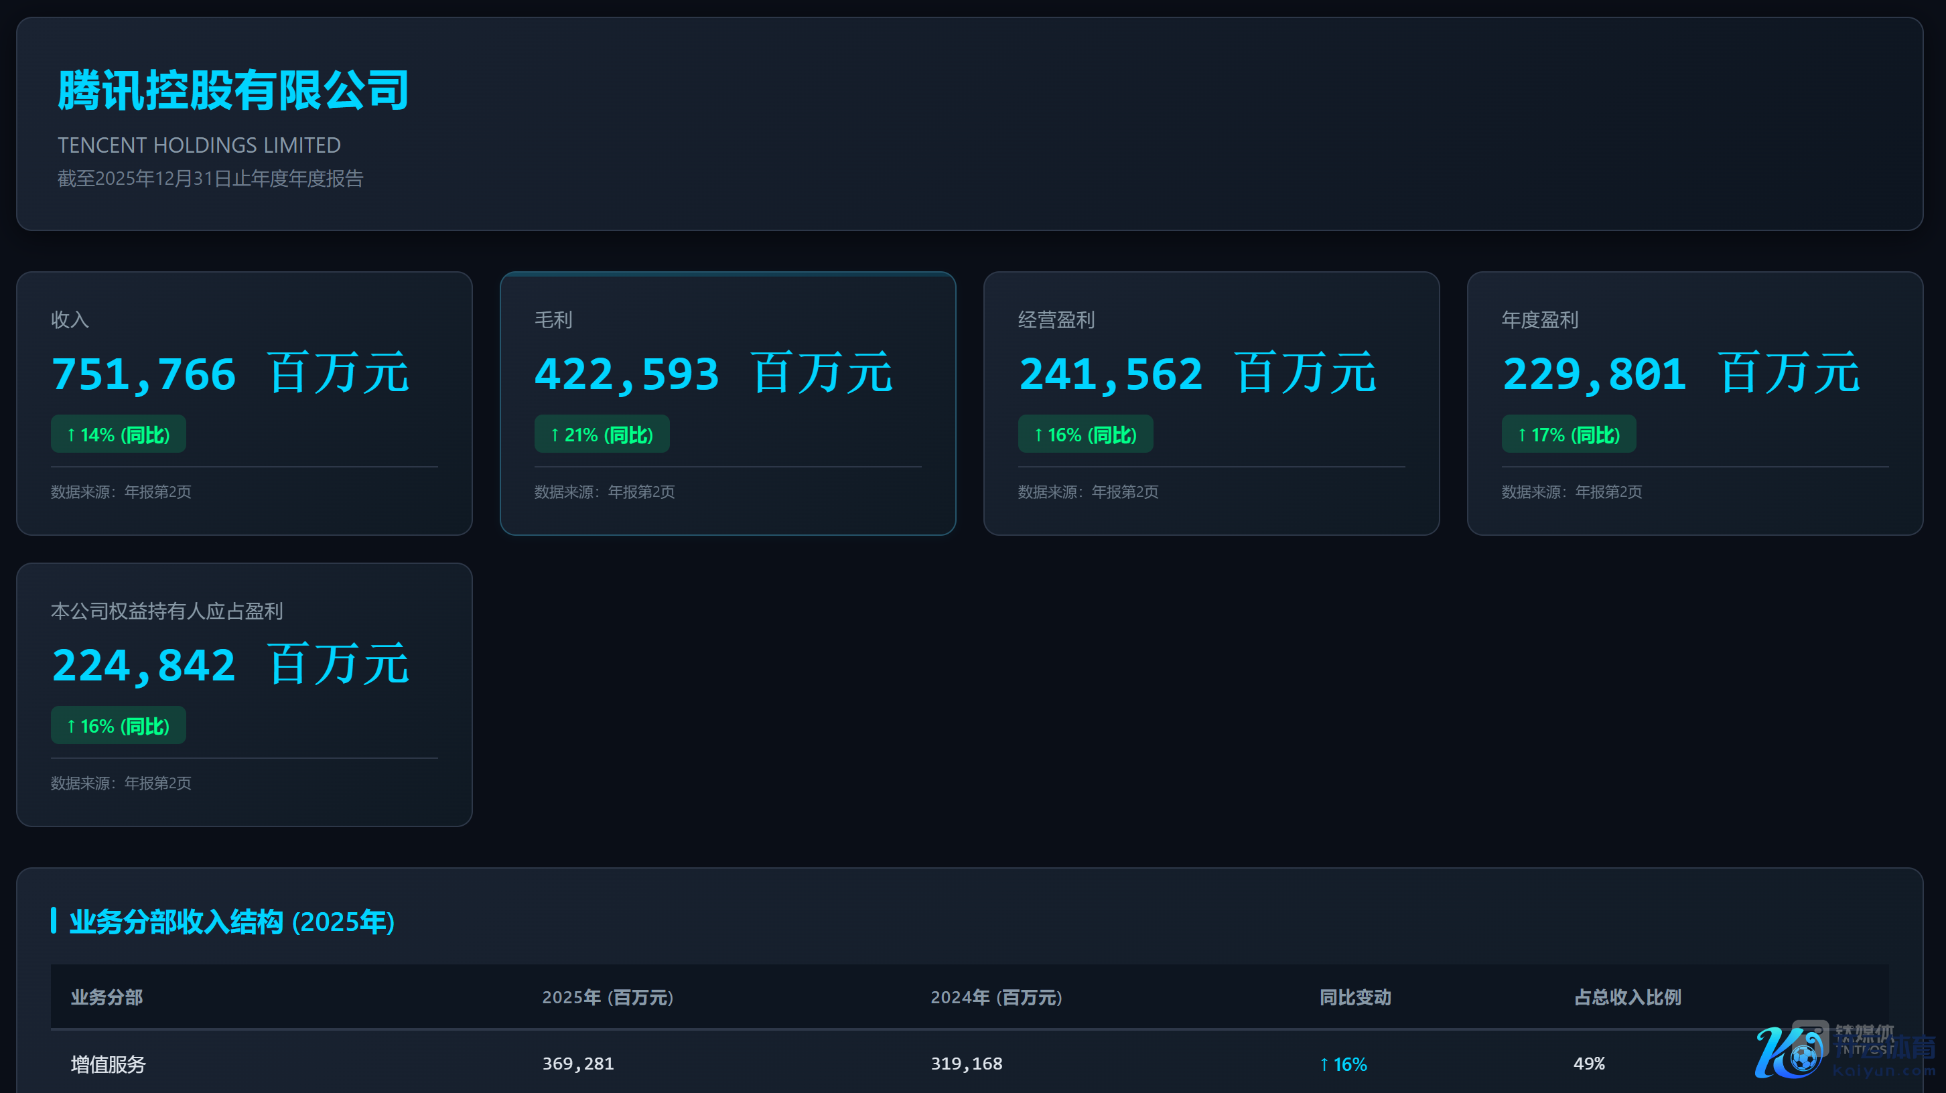Click the ↑16% (同比) badge under 224,842
The width and height of the screenshot is (1946, 1093).
pyautogui.click(x=119, y=725)
